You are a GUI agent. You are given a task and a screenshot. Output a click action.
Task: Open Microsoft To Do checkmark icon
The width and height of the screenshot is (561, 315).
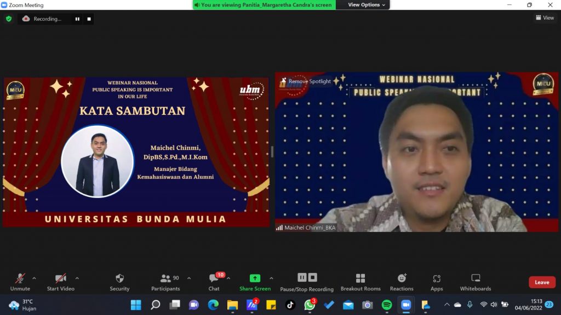[329, 305]
